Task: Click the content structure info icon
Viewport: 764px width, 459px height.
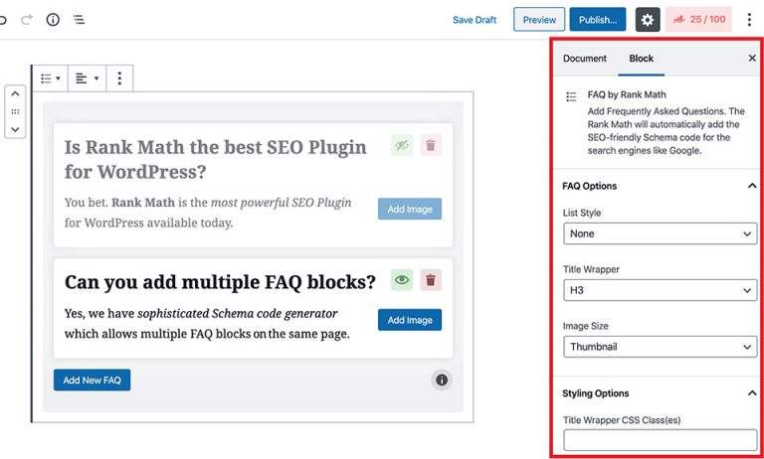Action: click(x=53, y=20)
